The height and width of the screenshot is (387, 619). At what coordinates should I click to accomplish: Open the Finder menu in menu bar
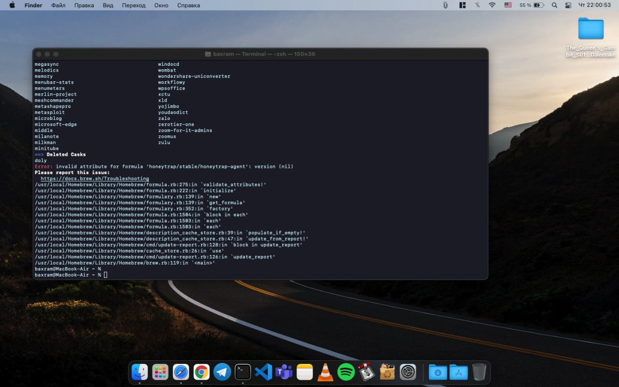point(33,5)
